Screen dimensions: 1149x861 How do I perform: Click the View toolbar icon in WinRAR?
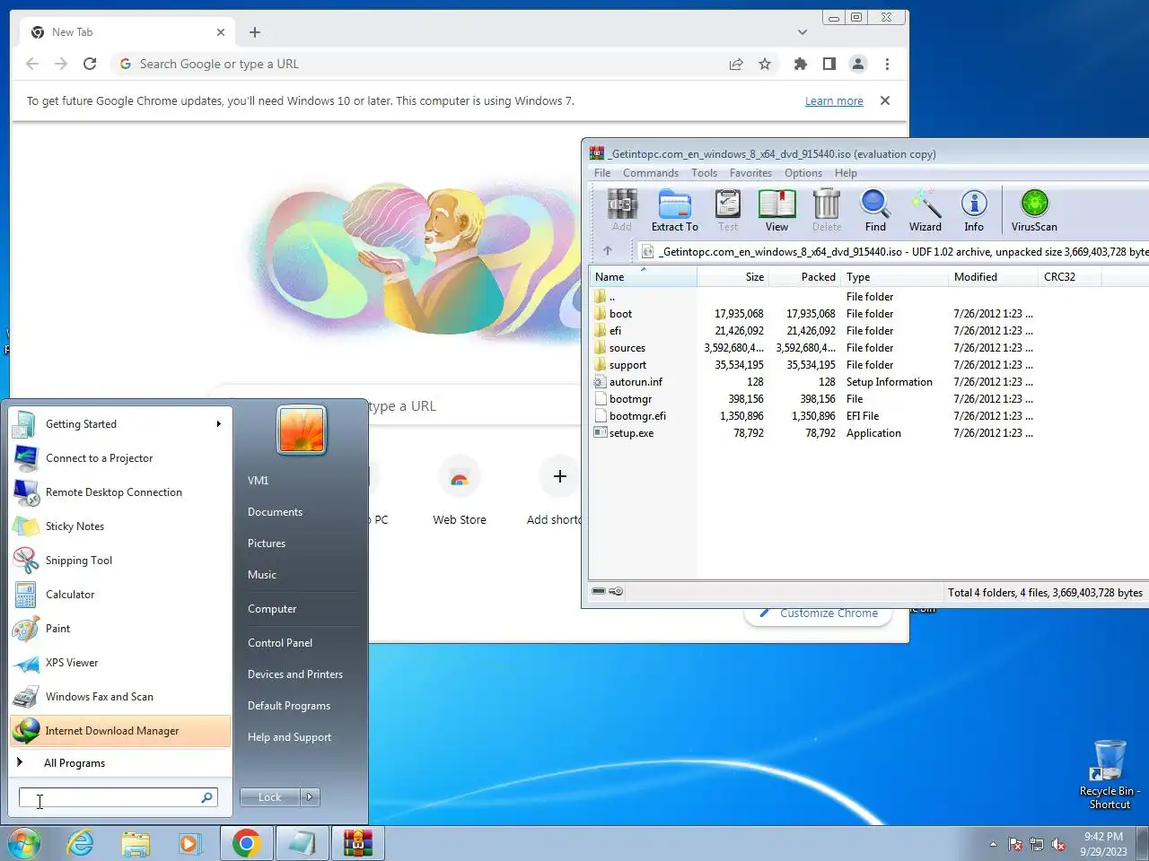(x=776, y=210)
